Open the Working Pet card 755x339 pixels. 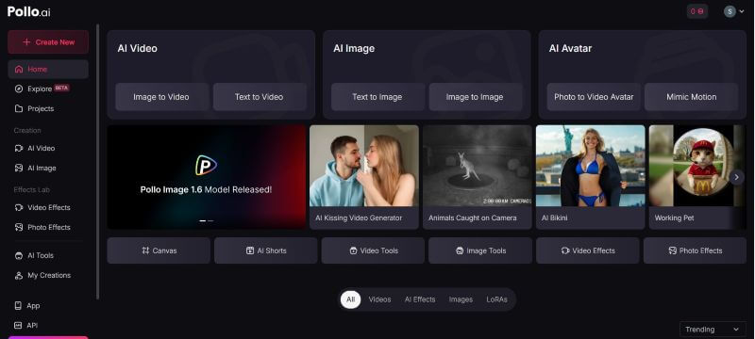pyautogui.click(x=697, y=177)
